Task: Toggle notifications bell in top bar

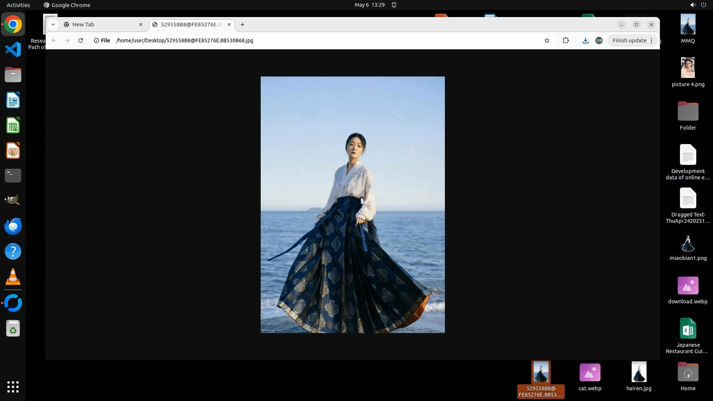Action: coord(394,5)
